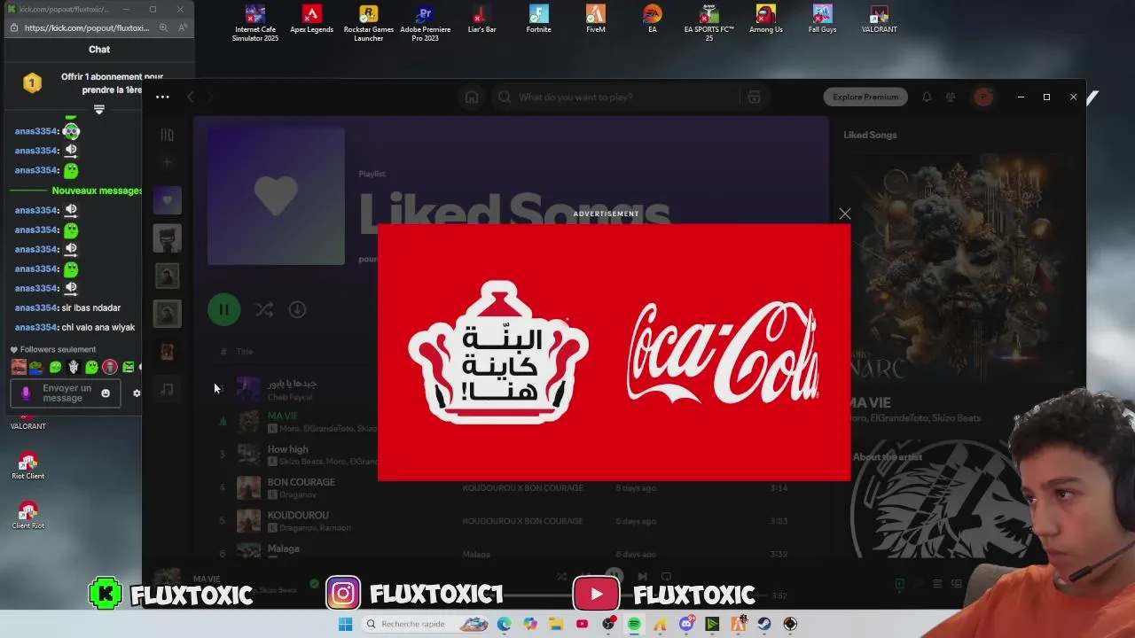Open Spotify Browse icon in search bar
Viewport: 1135px width, 638px height.
(x=754, y=97)
